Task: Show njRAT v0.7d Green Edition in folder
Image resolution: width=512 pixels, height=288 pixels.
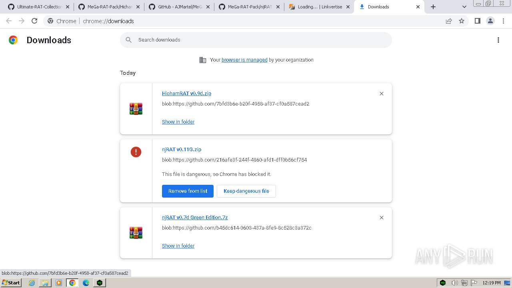Action: click(x=178, y=246)
